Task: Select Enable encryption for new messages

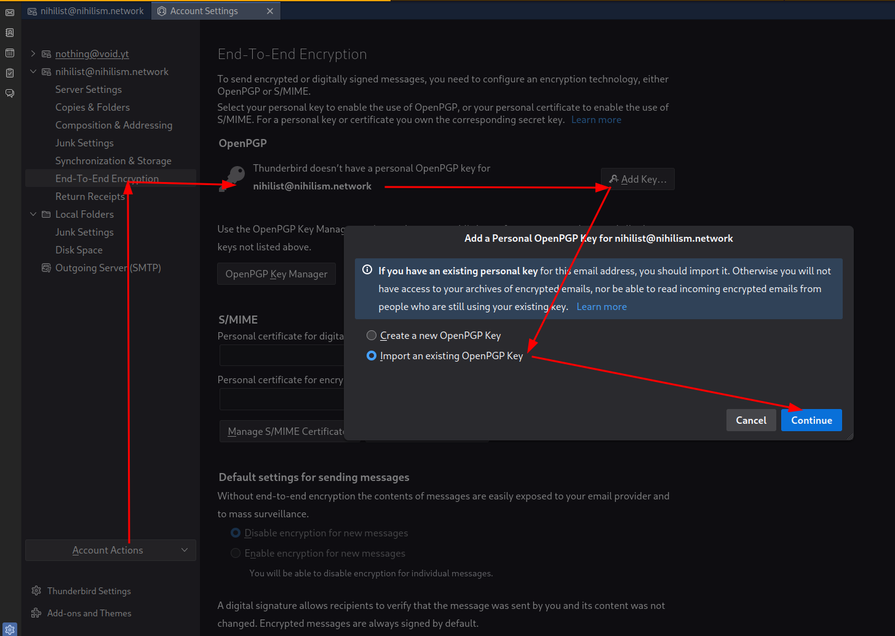Action: [x=236, y=553]
